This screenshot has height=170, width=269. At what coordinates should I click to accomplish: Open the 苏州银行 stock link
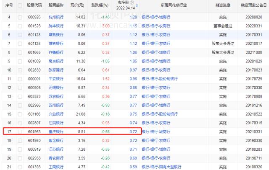(x=56, y=105)
